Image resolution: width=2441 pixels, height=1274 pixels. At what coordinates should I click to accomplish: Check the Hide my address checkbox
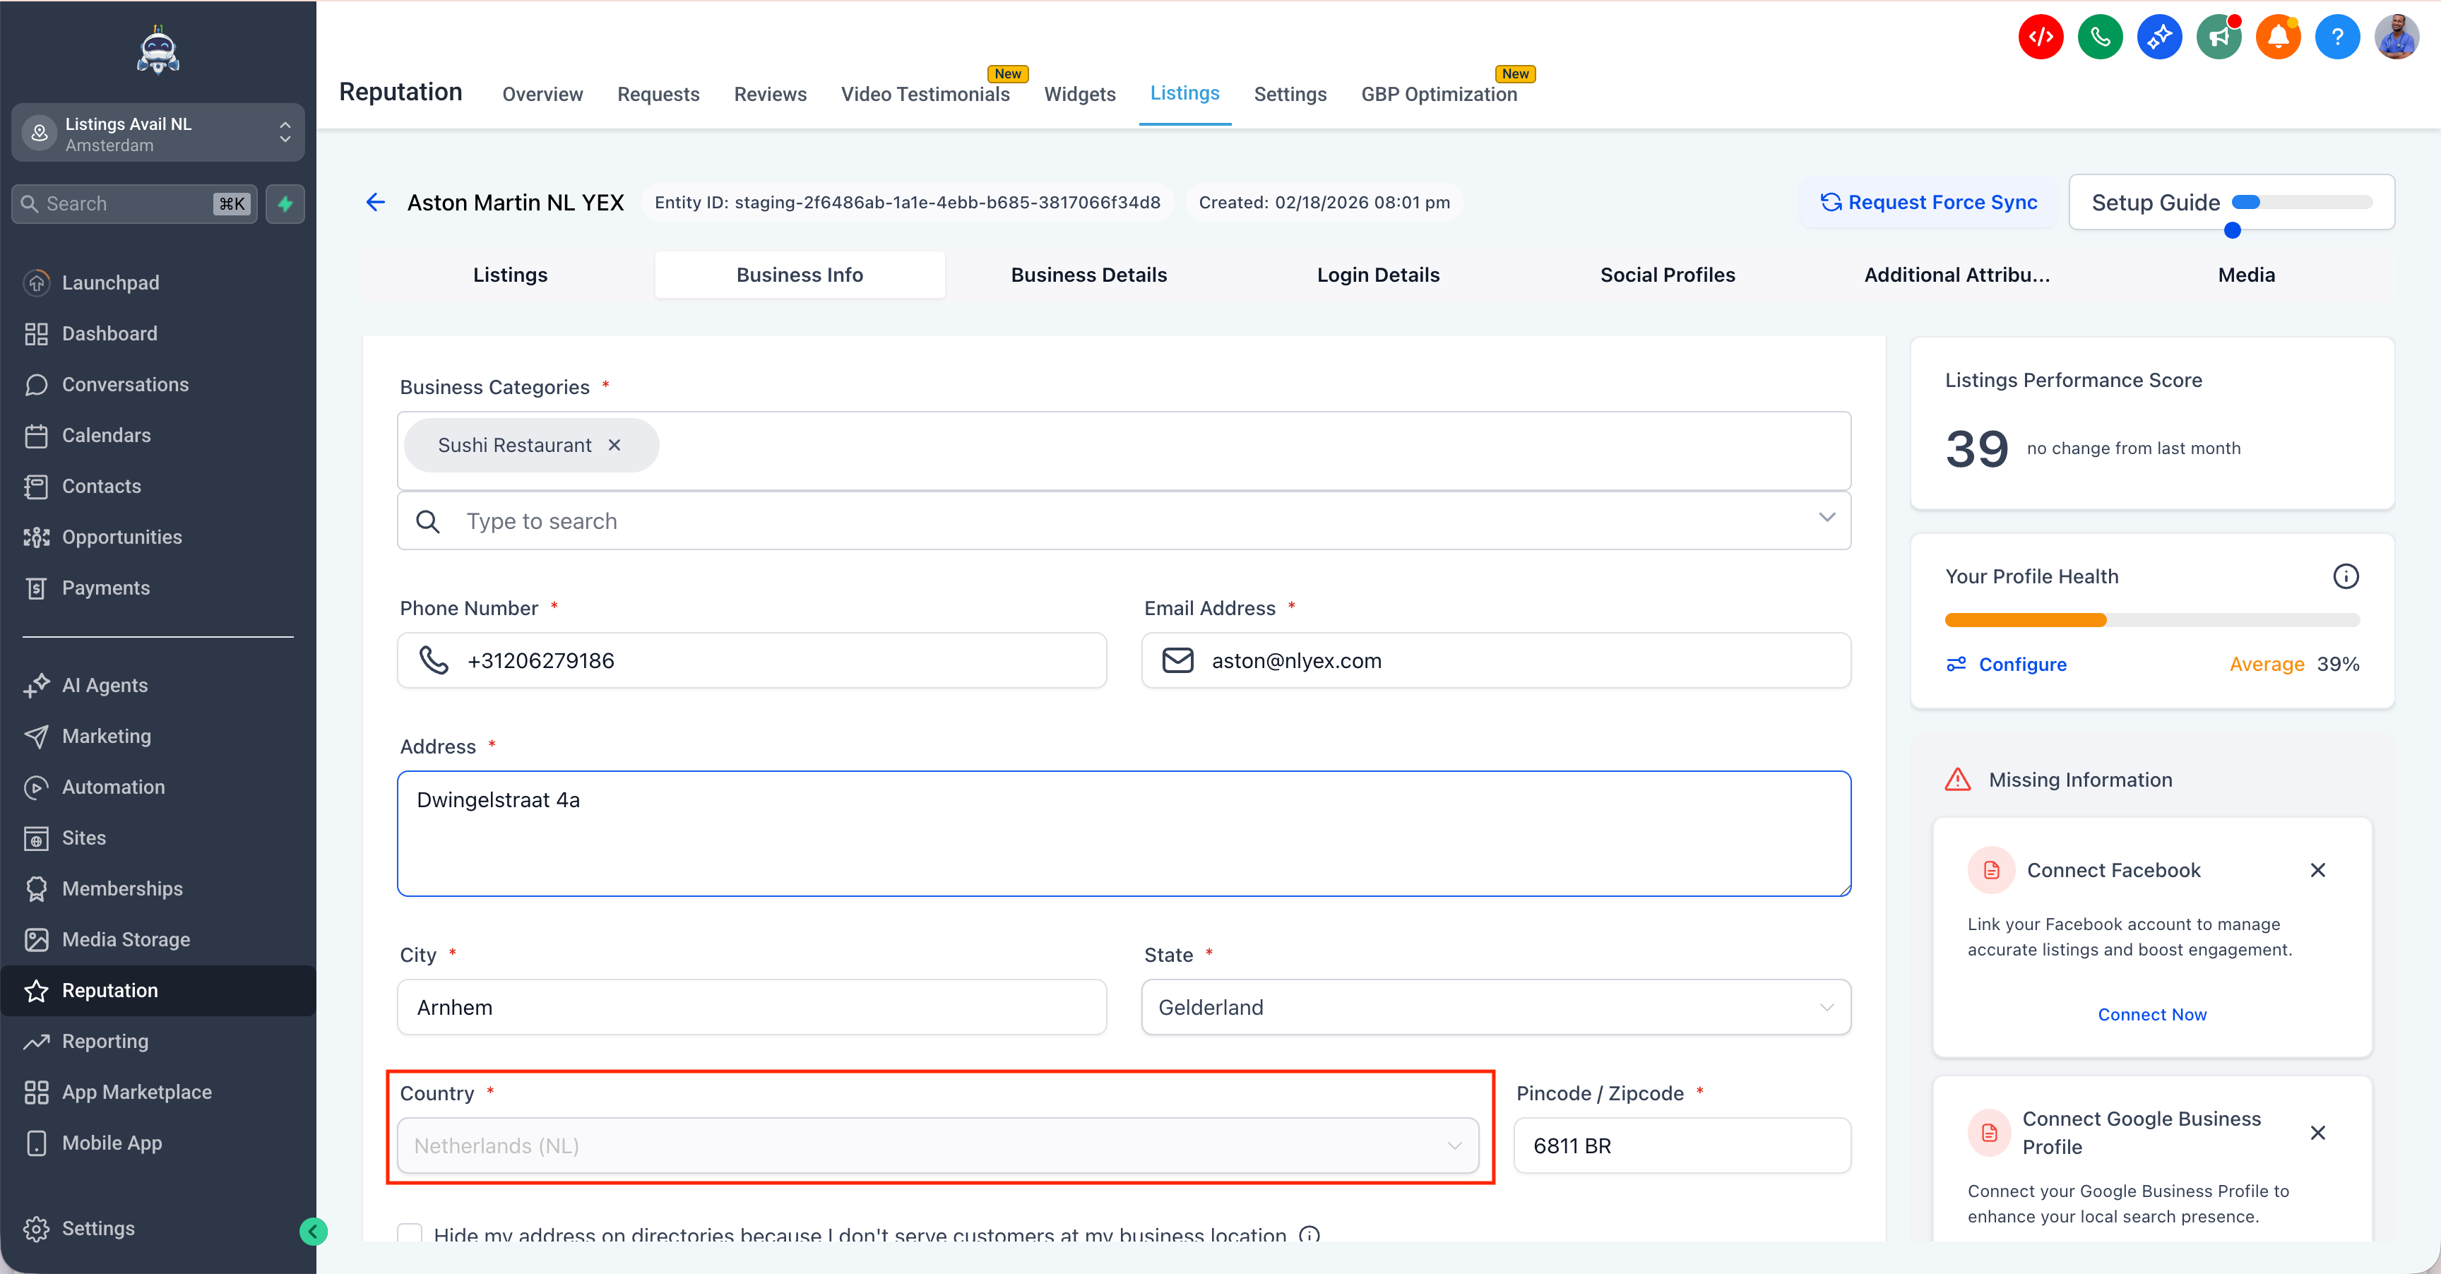[410, 1234]
